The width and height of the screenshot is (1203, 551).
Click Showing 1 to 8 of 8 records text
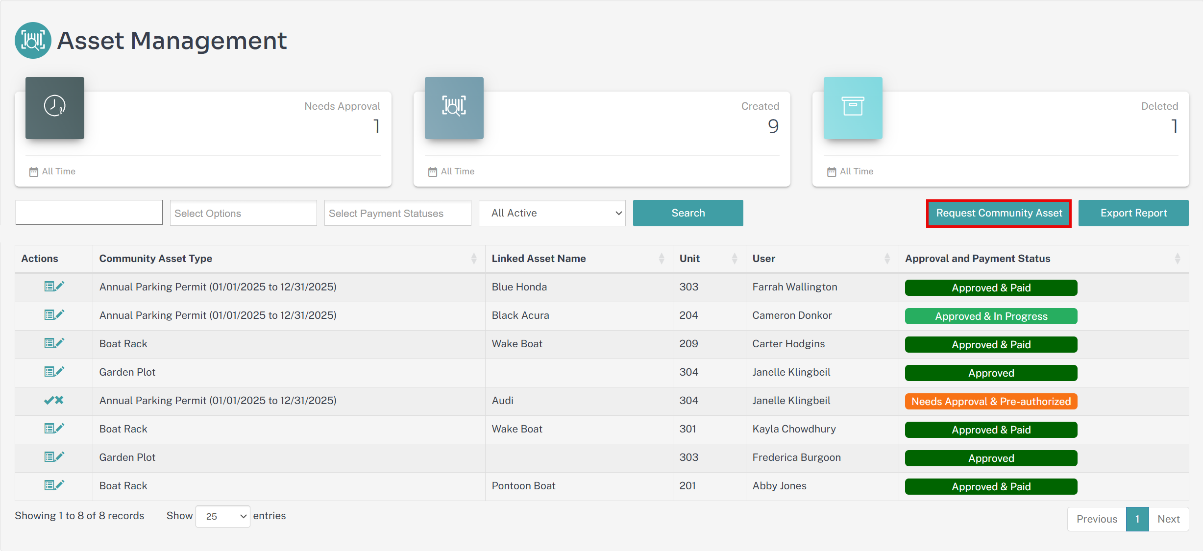coord(79,516)
